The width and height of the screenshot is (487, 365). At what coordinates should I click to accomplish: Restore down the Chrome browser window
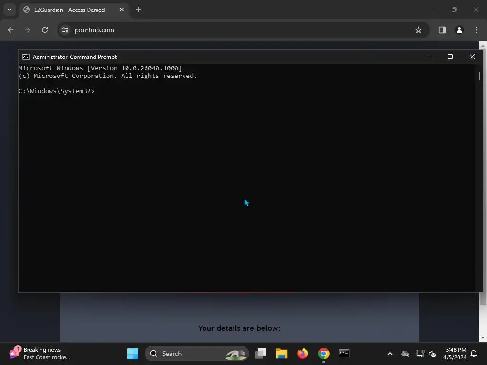click(454, 10)
